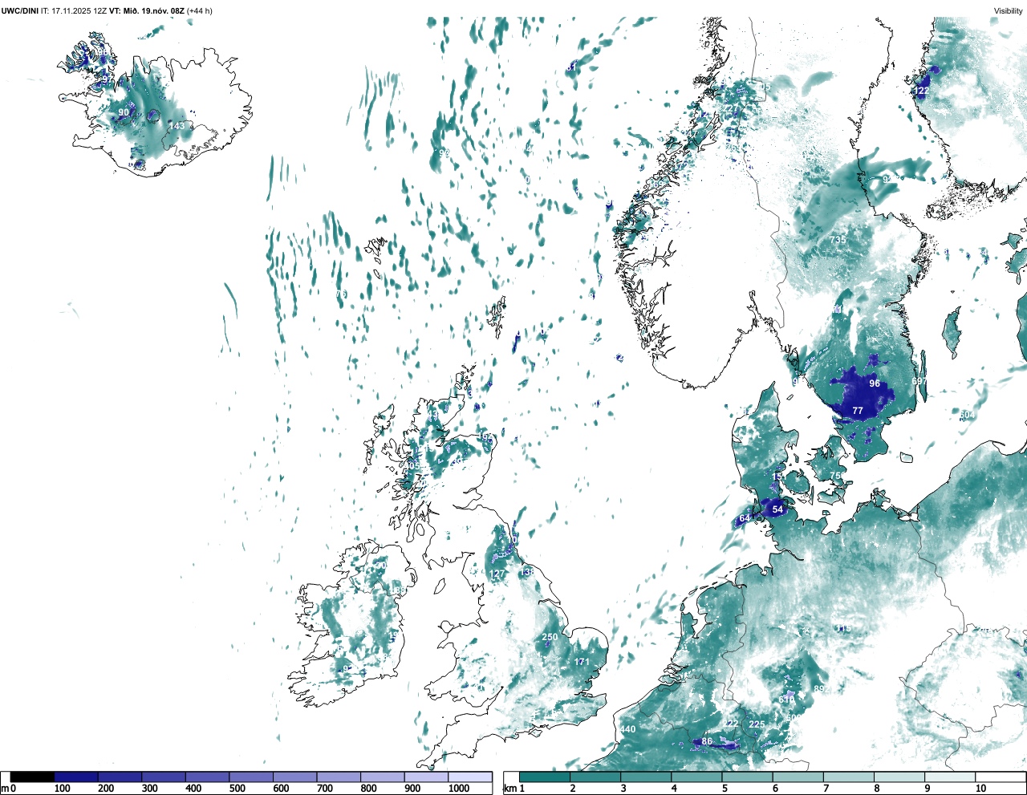
Task: Click the 900–1000 m legend swatch
Action: tap(426, 777)
